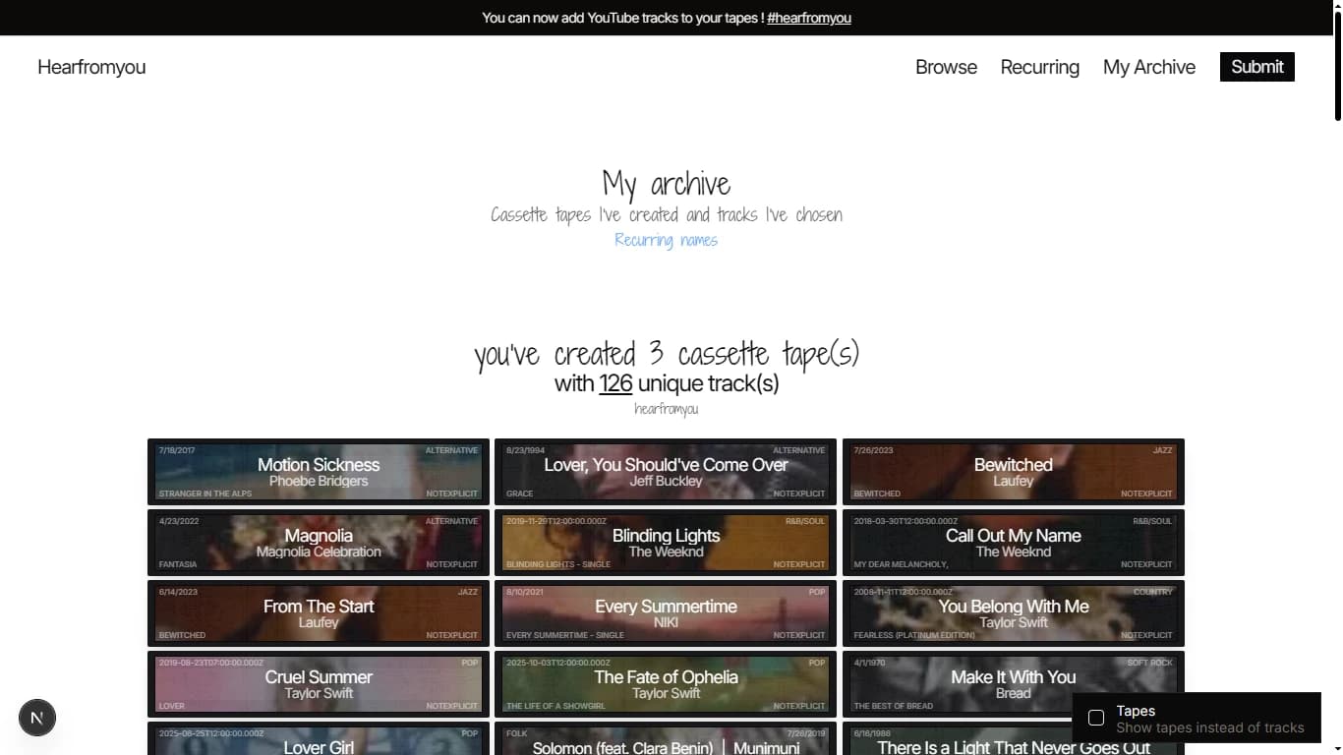
Task: Select the Blinding Lights track card
Action: tap(666, 543)
